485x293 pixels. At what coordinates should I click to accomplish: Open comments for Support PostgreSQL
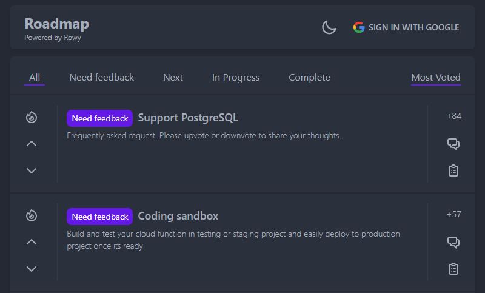coord(453,144)
